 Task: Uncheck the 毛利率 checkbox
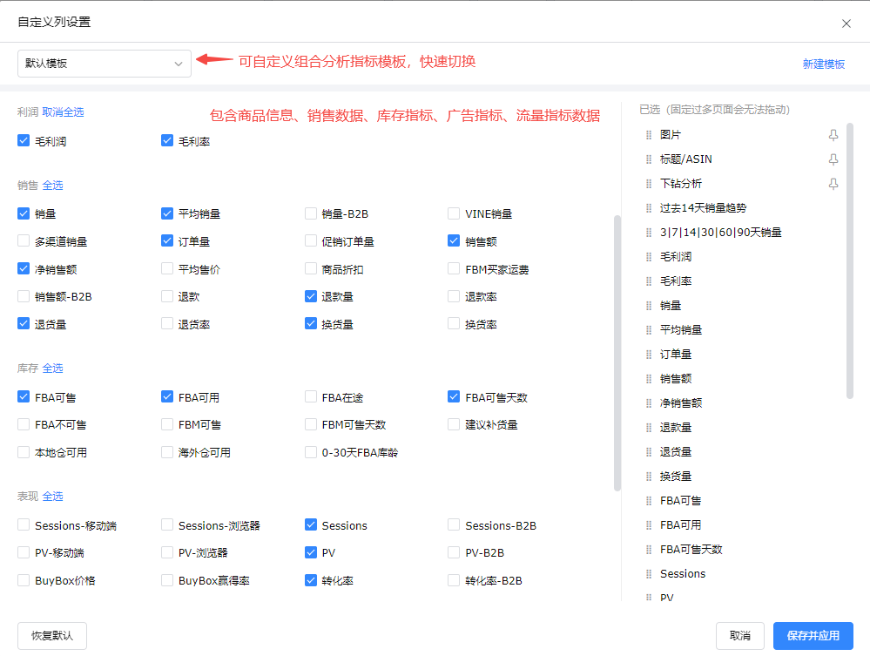[x=167, y=140]
